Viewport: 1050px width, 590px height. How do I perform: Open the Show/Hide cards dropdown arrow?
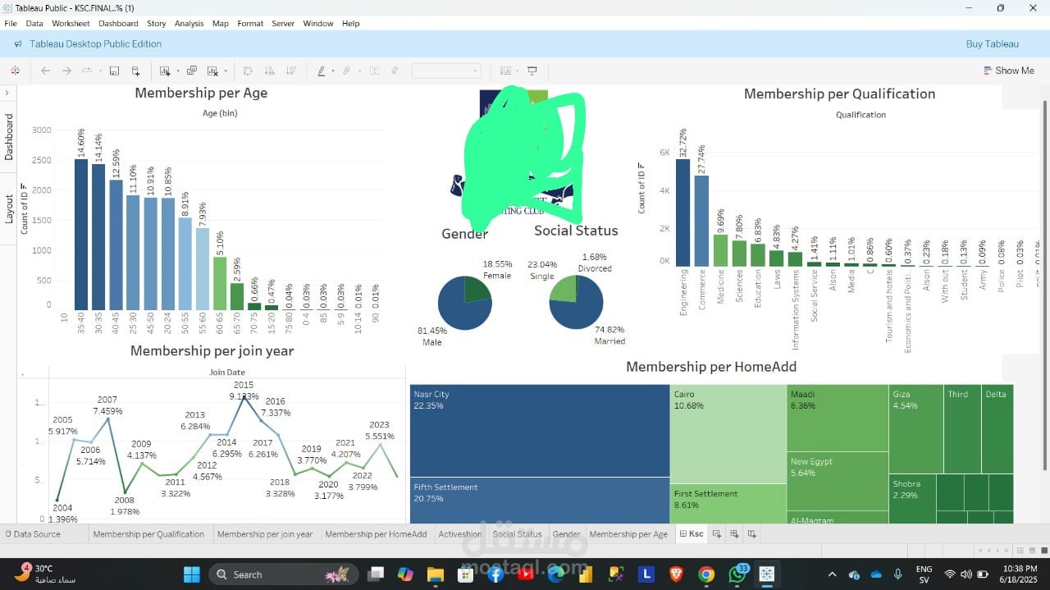[x=517, y=71]
